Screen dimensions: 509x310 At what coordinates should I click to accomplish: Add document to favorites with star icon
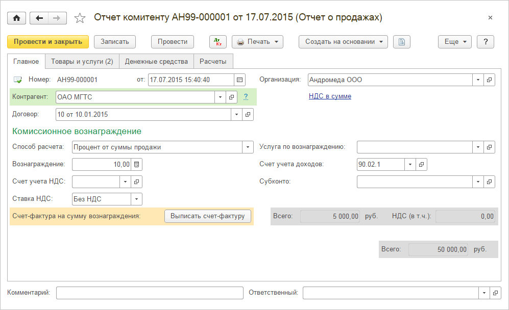tap(80, 18)
